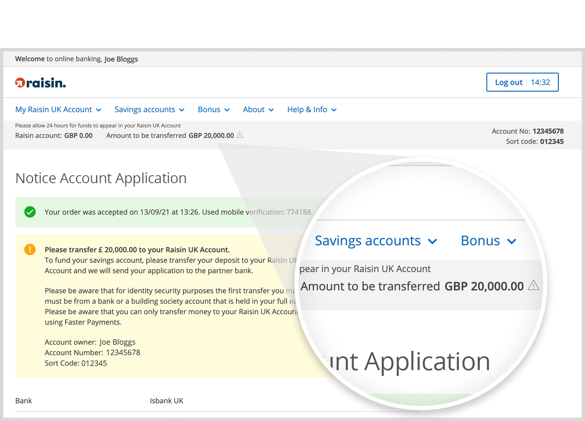The height and width of the screenshot is (421, 585).
Task: Click the session timer 14:32
Action: point(540,82)
